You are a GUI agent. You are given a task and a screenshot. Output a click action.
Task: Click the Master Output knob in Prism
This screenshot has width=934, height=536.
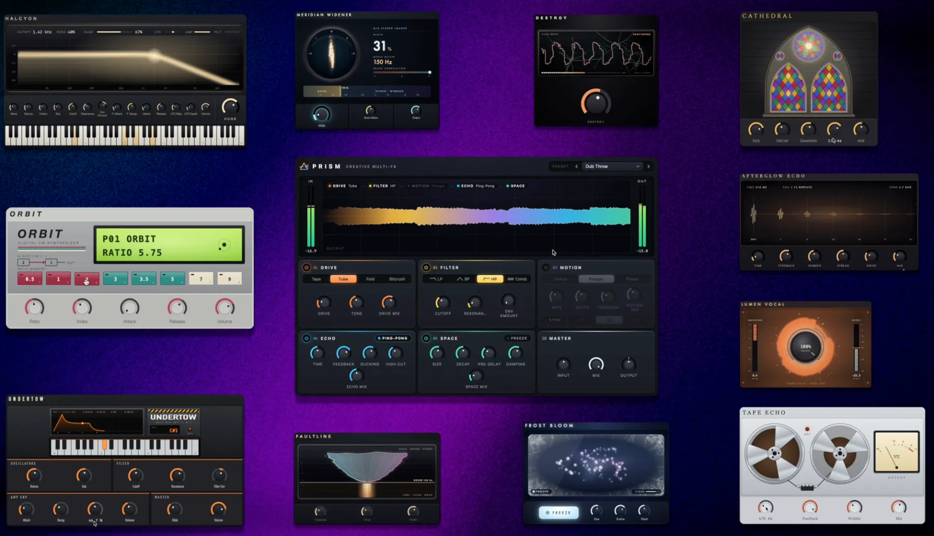(628, 364)
